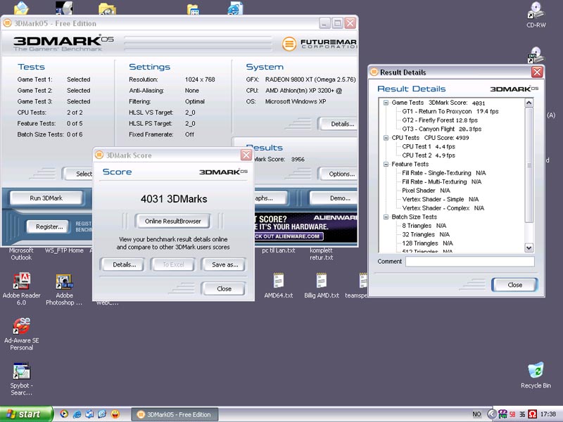563x422 pixels.
Task: Select GT1 - Return To Proxycon row
Action: [450, 112]
